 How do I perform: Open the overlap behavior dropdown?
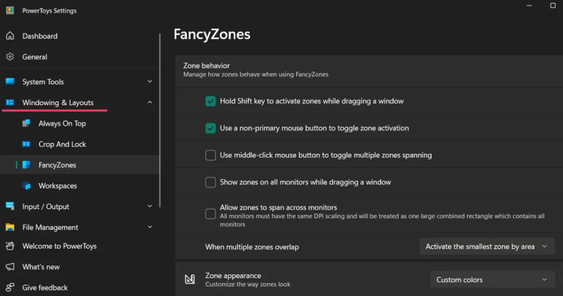487,247
